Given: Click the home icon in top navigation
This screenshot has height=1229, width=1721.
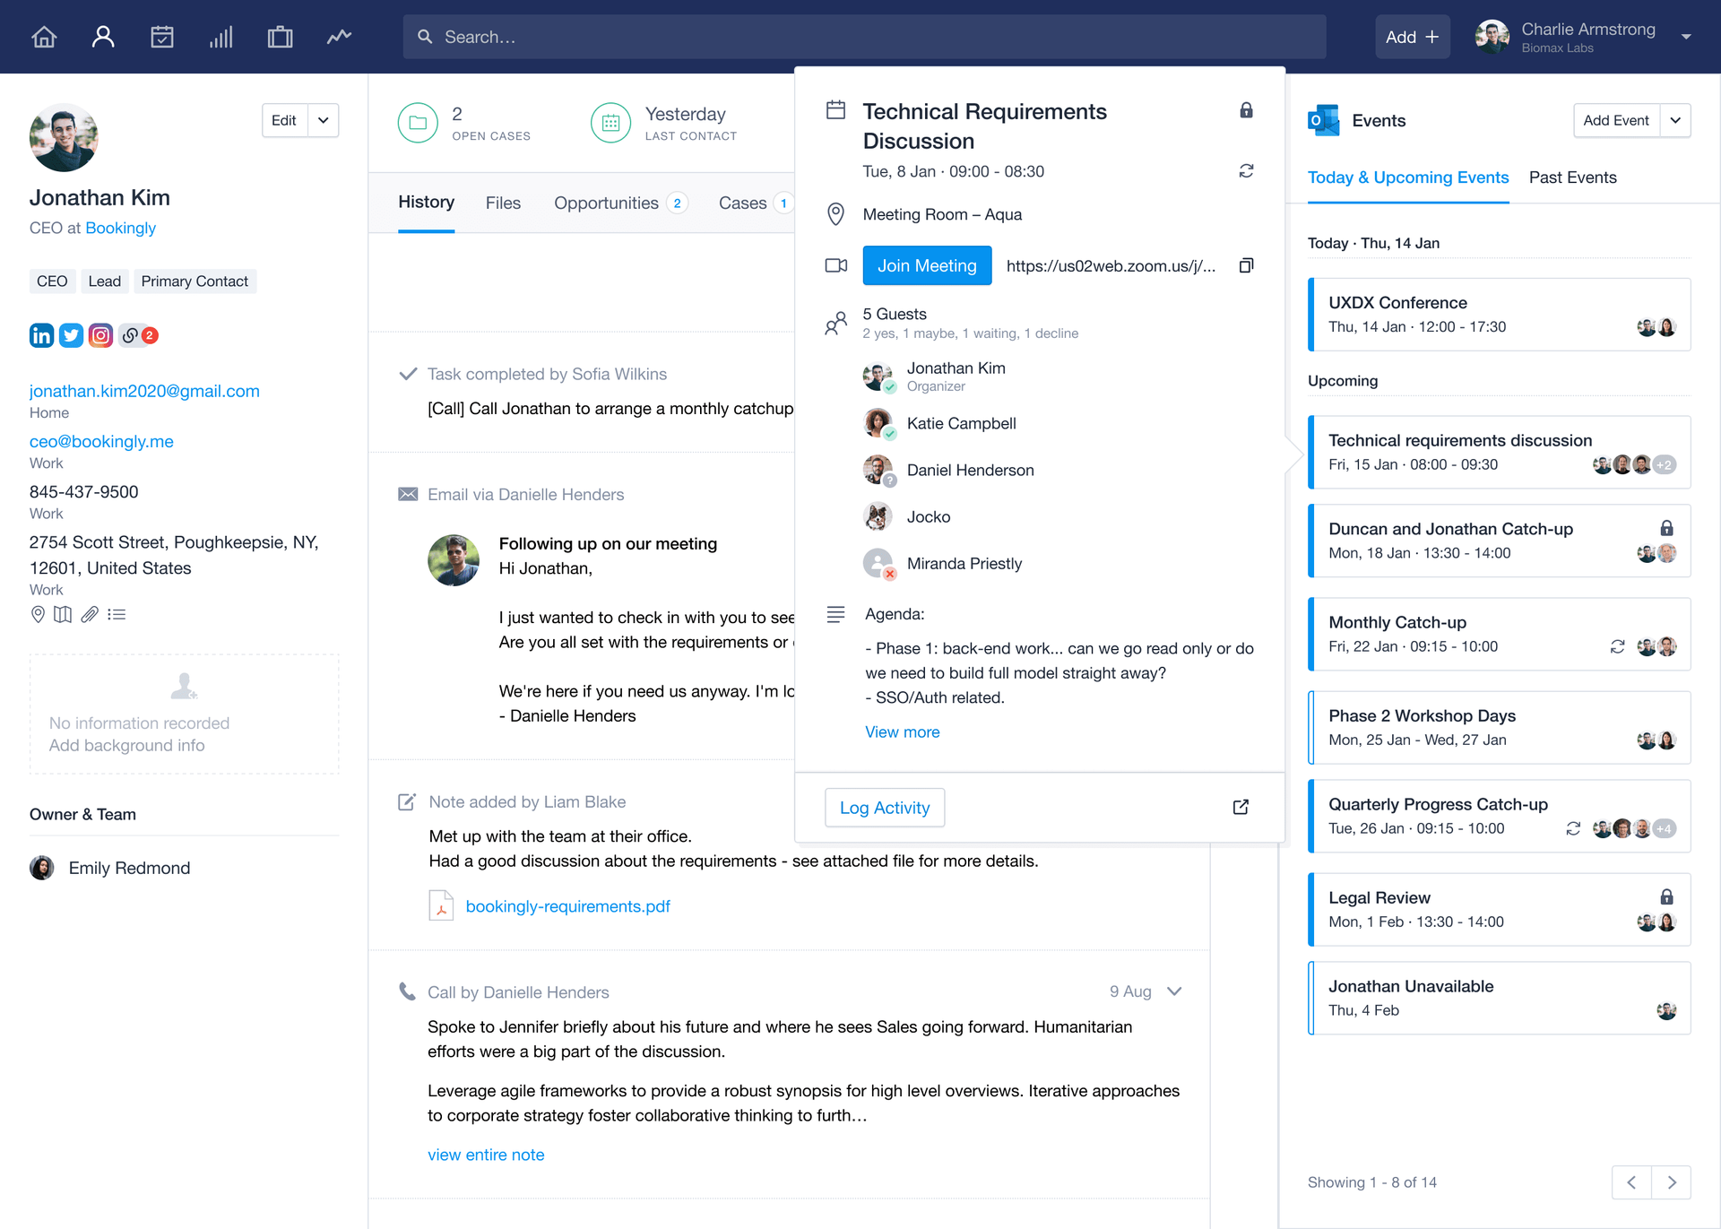Looking at the screenshot, I should tap(44, 37).
